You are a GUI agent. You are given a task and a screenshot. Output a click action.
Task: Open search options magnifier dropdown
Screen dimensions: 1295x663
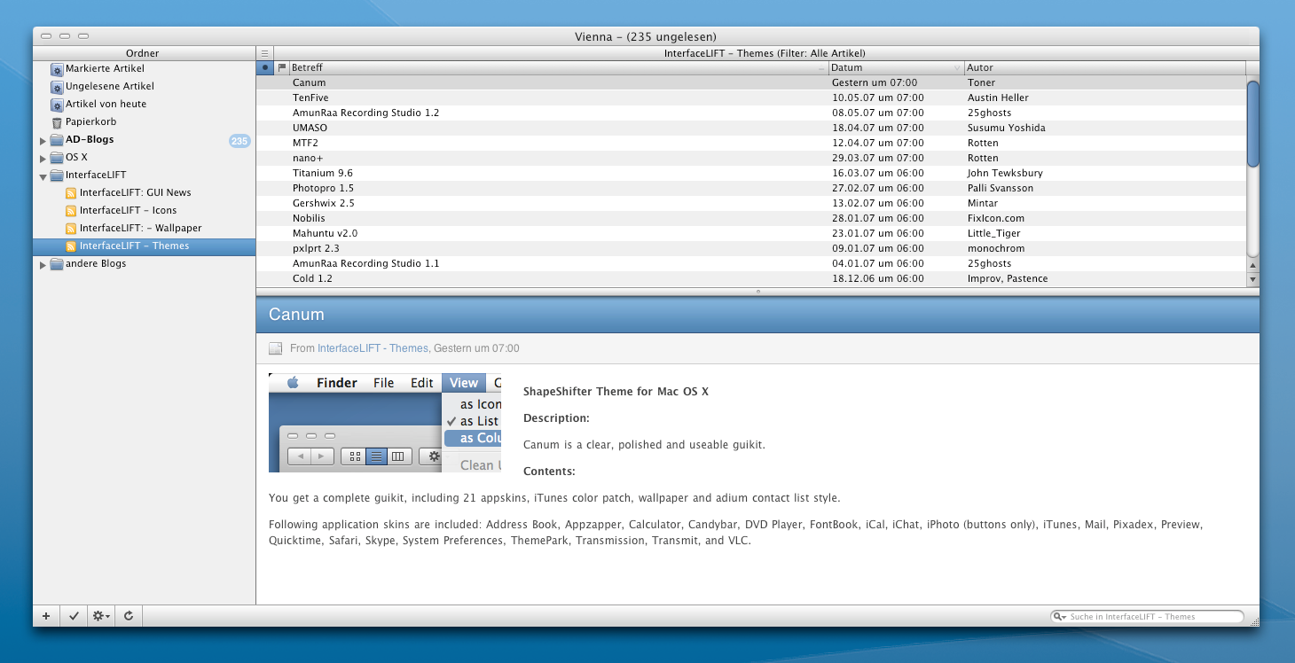(x=1059, y=617)
